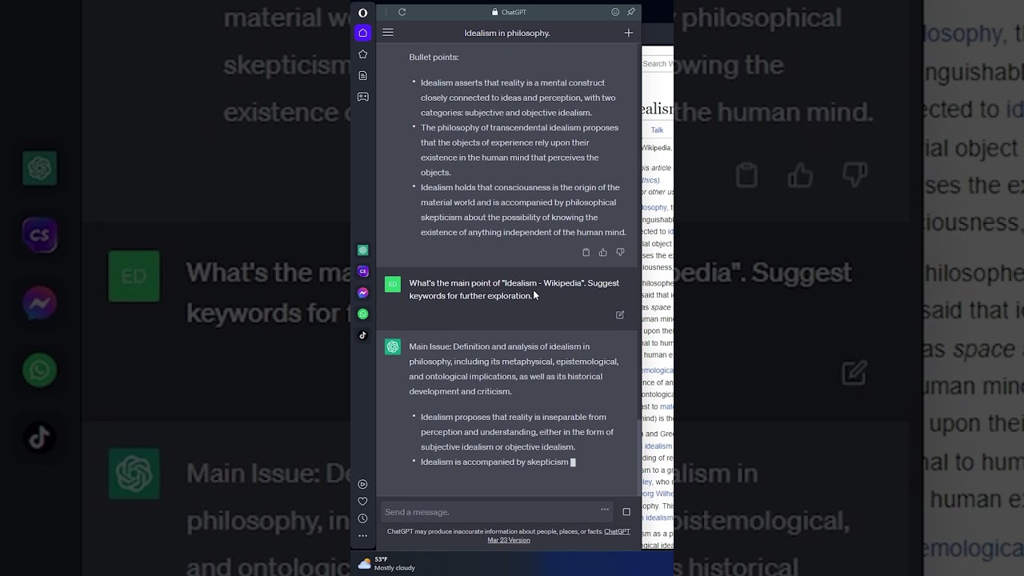The height and width of the screenshot is (576, 1024).
Task: Open the heart Pinboards icon in sidebar
Action: (x=362, y=502)
